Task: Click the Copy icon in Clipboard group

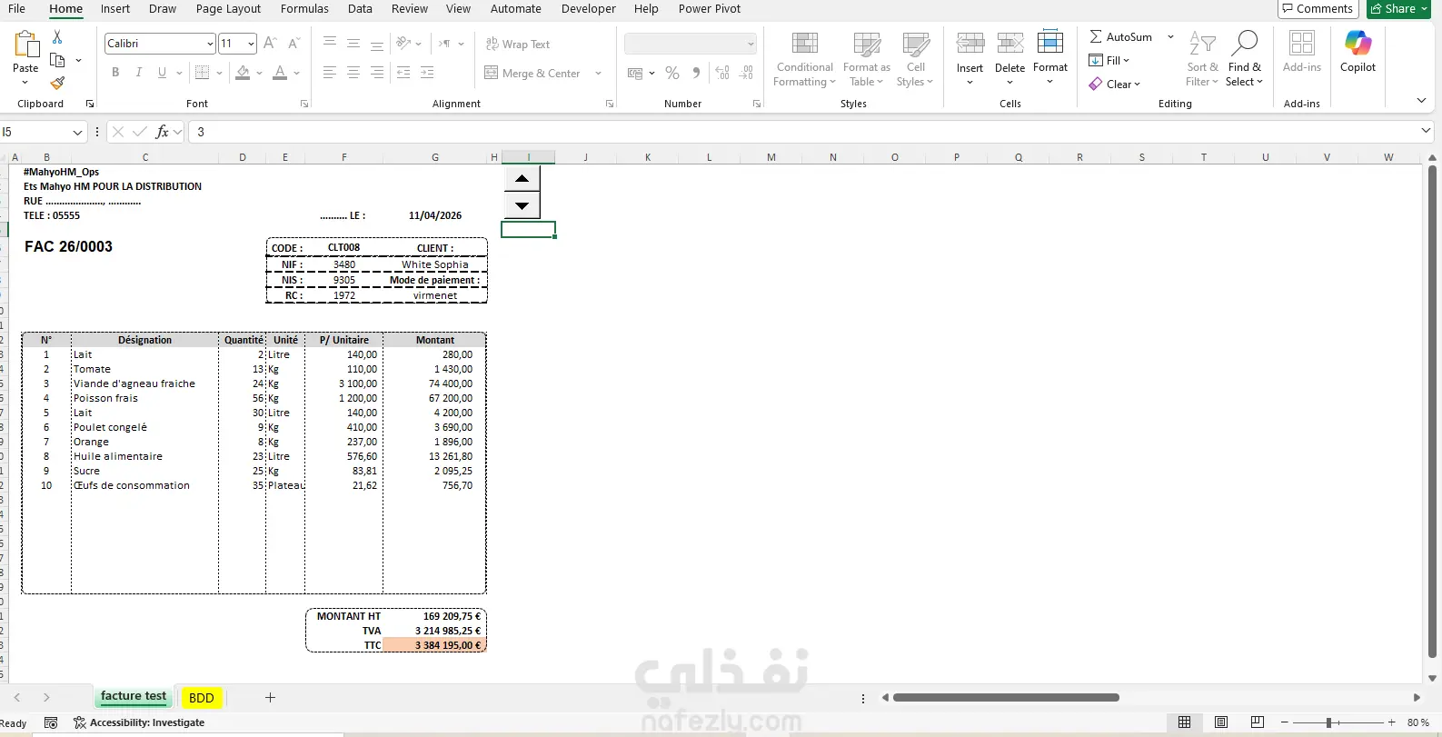Action: [x=57, y=60]
